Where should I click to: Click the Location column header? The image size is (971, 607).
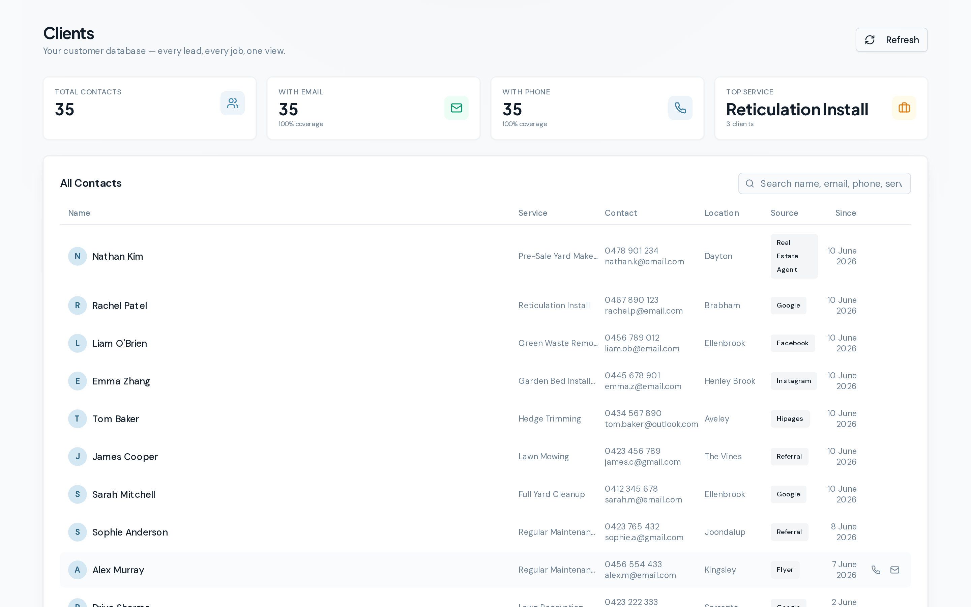[x=722, y=213]
